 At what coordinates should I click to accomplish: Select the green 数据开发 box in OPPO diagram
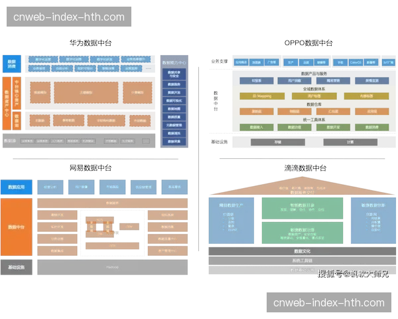(x=333, y=127)
